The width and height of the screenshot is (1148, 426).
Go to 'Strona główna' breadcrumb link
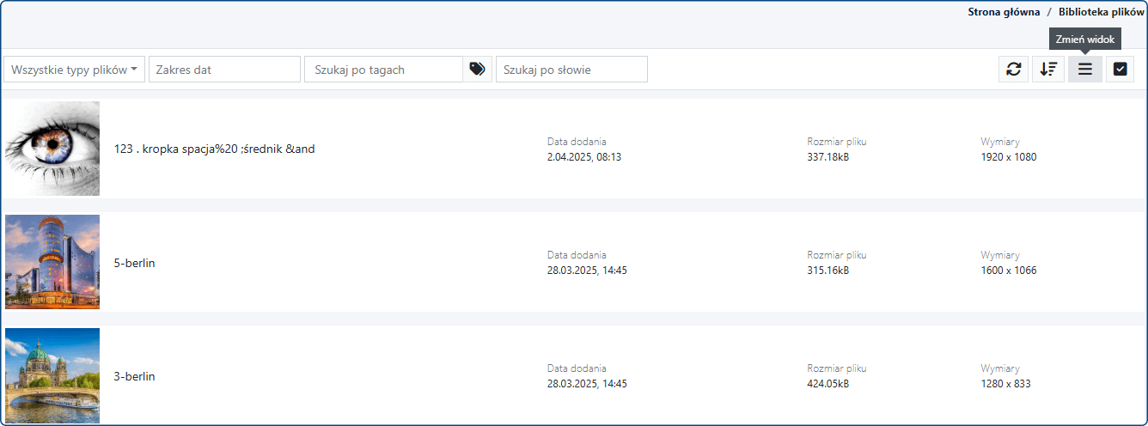[x=1004, y=12]
